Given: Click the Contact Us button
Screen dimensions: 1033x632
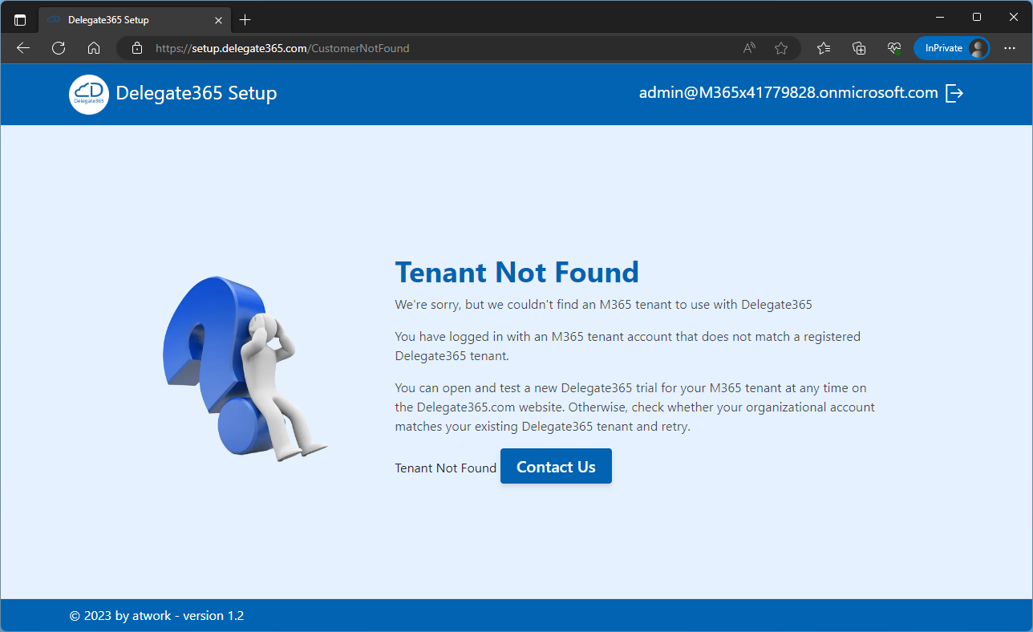Looking at the screenshot, I should [556, 466].
